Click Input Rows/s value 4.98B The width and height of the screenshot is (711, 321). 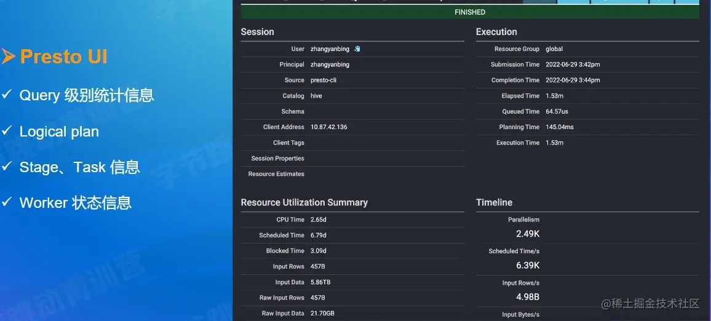click(x=528, y=297)
